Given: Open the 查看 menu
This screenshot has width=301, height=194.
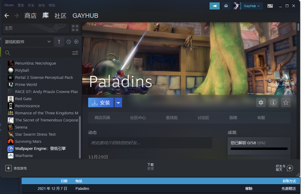Looking at the screenshot, I should [x=21, y=5].
